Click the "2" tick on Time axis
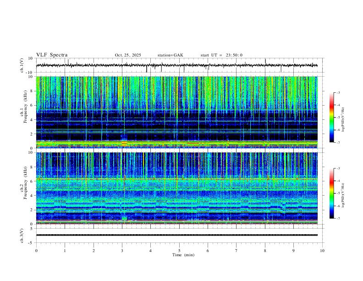Screen dimensions: 363x281 click(x=93, y=251)
